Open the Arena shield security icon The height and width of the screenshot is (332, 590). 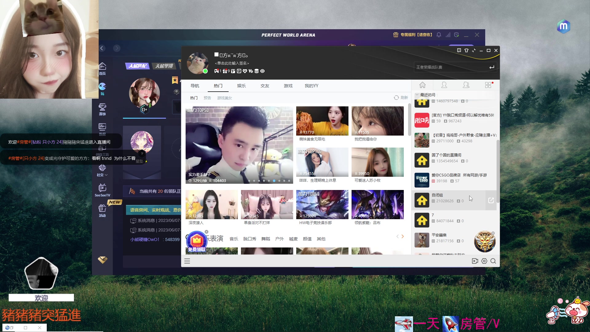click(x=456, y=35)
